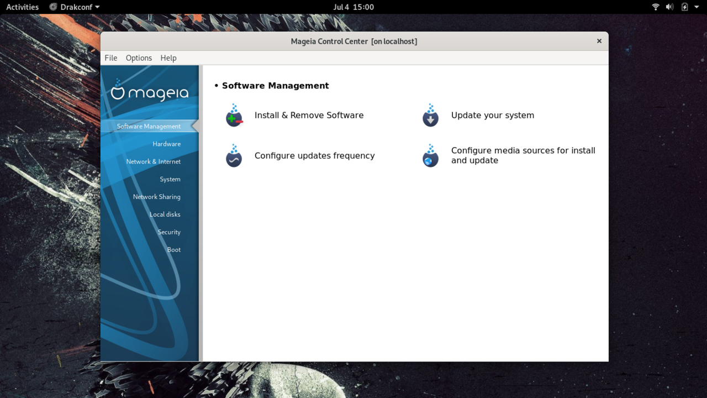The height and width of the screenshot is (398, 707).
Task: Open the System section
Action: (170, 179)
